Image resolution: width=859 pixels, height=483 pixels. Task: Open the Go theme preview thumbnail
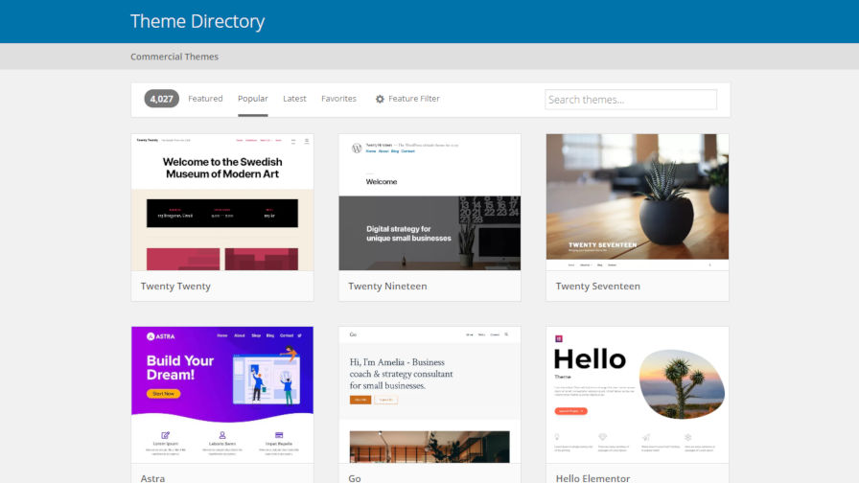429,395
